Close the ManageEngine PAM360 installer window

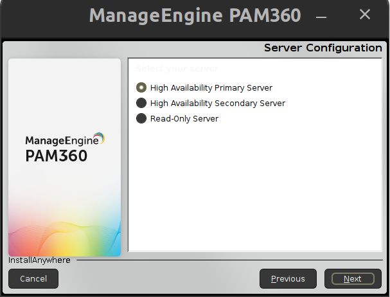[x=365, y=14]
